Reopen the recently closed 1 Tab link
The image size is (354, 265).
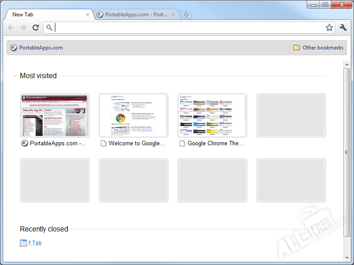[35, 243]
